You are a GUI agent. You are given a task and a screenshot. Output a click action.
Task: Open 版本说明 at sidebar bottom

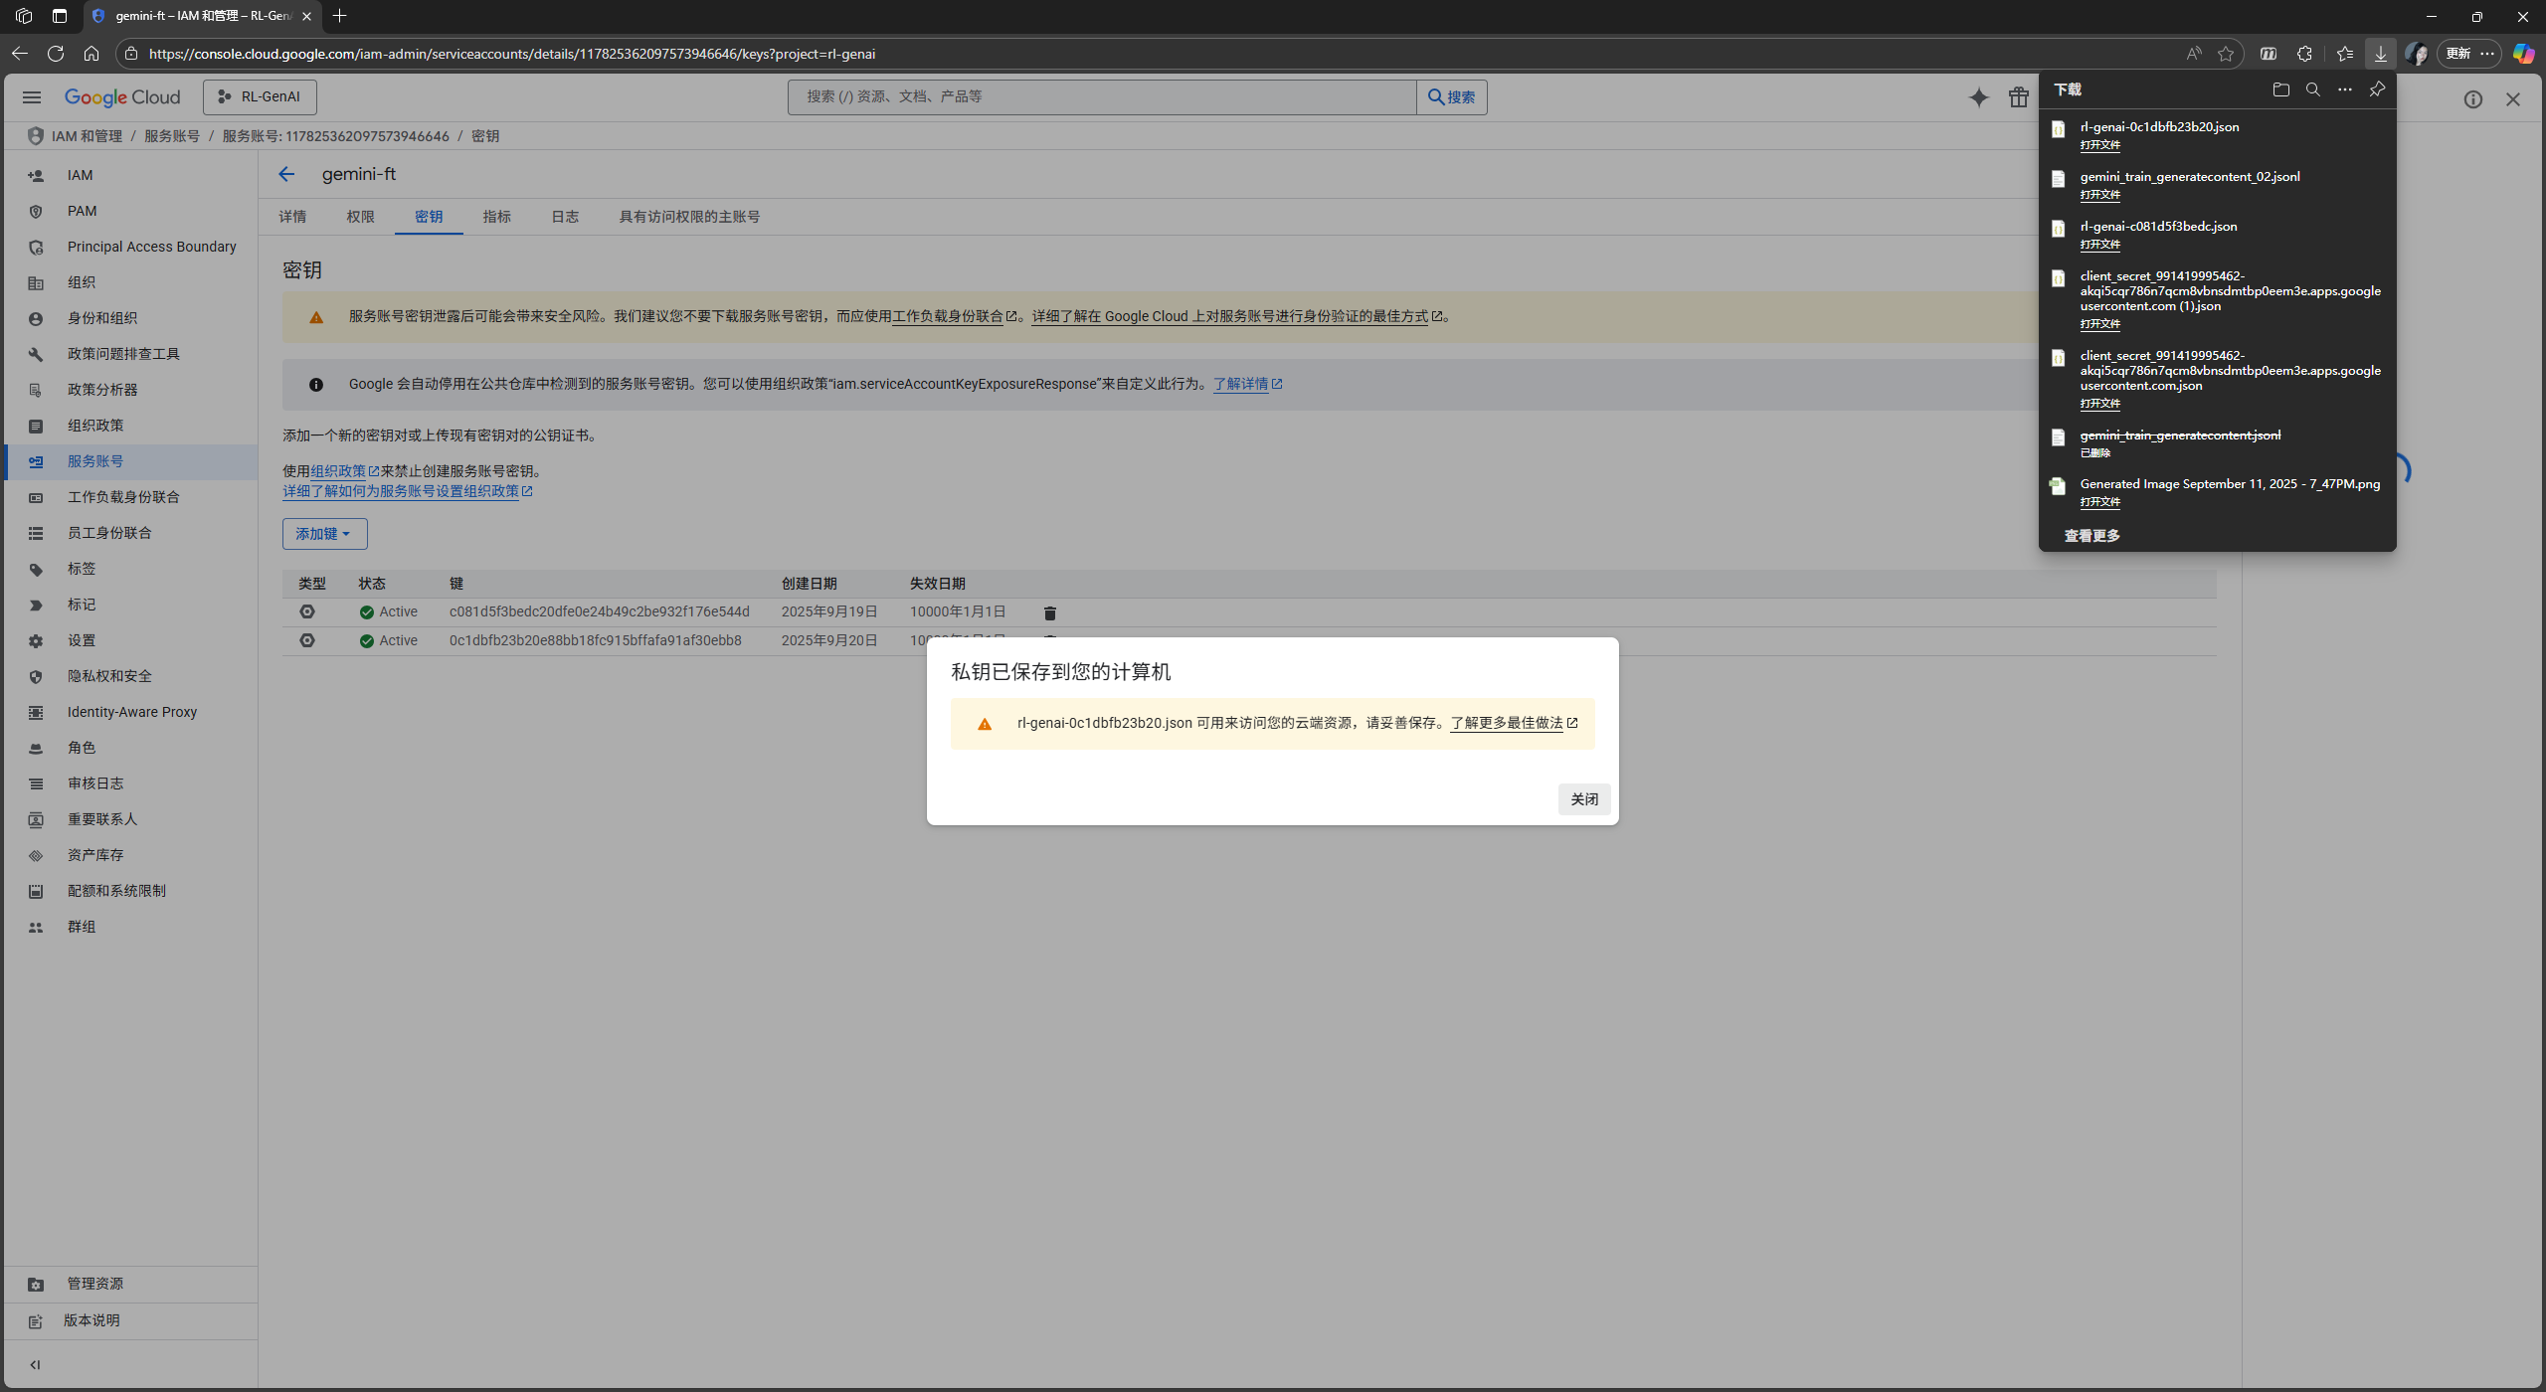point(130,1320)
